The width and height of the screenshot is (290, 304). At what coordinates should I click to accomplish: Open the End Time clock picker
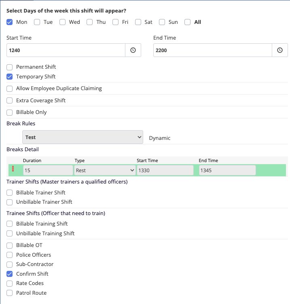pyautogui.click(x=279, y=51)
